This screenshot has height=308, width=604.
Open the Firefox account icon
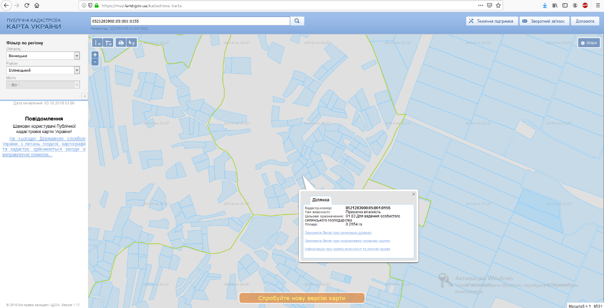coord(575,5)
